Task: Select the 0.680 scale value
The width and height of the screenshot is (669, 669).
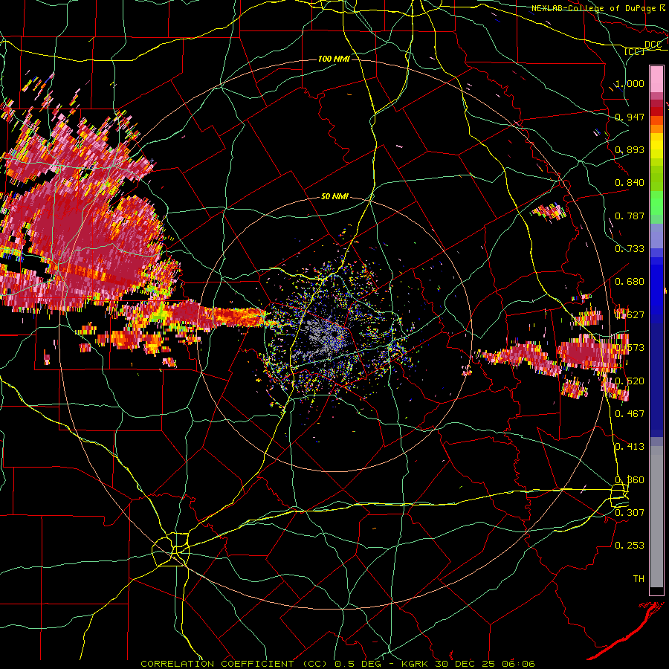Action: pyautogui.click(x=630, y=281)
